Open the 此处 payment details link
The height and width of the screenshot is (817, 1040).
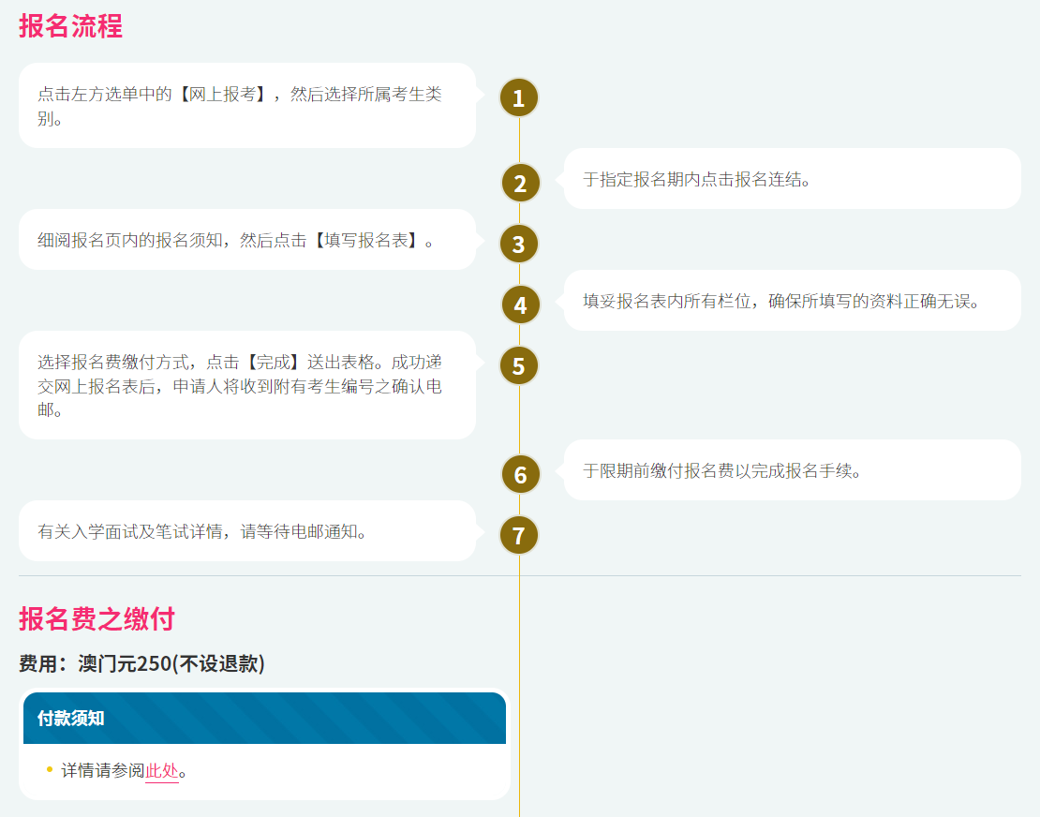click(x=161, y=771)
